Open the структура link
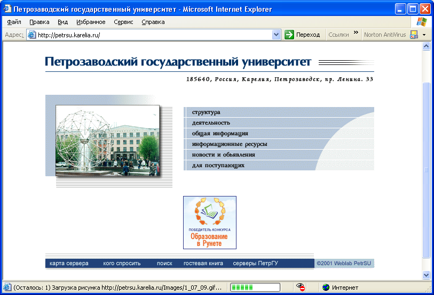Image resolution: width=434 pixels, height=295 pixels. point(206,112)
